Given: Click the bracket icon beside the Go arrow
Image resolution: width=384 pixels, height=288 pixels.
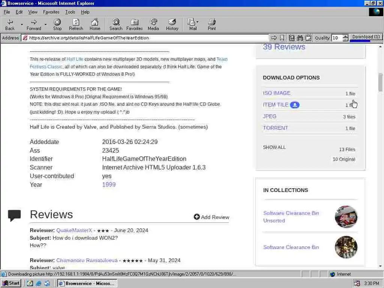Looking at the screenshot, I should tap(282, 38).
